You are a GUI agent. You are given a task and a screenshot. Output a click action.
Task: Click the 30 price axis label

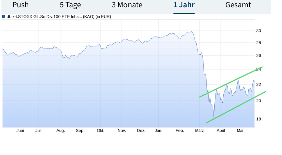[258, 31]
